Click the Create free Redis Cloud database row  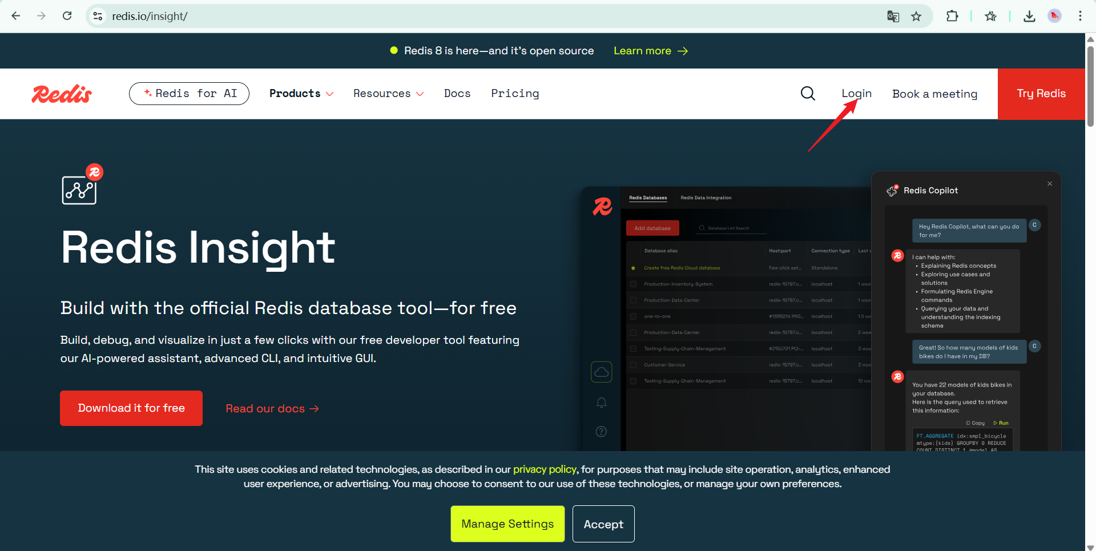tap(682, 268)
